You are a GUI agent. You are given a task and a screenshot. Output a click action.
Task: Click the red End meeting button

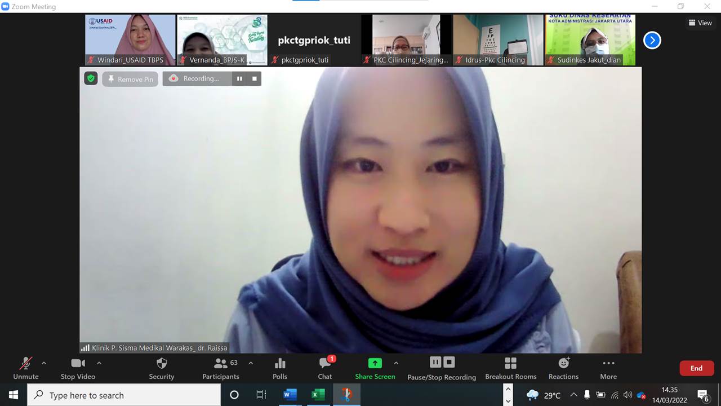tap(697, 368)
